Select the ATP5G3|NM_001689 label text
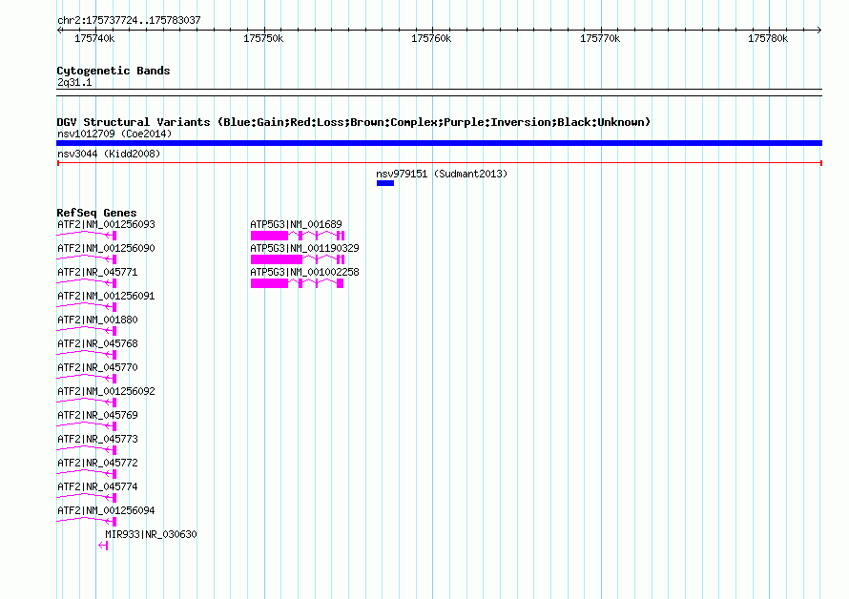The height and width of the screenshot is (599, 849). 296,224
